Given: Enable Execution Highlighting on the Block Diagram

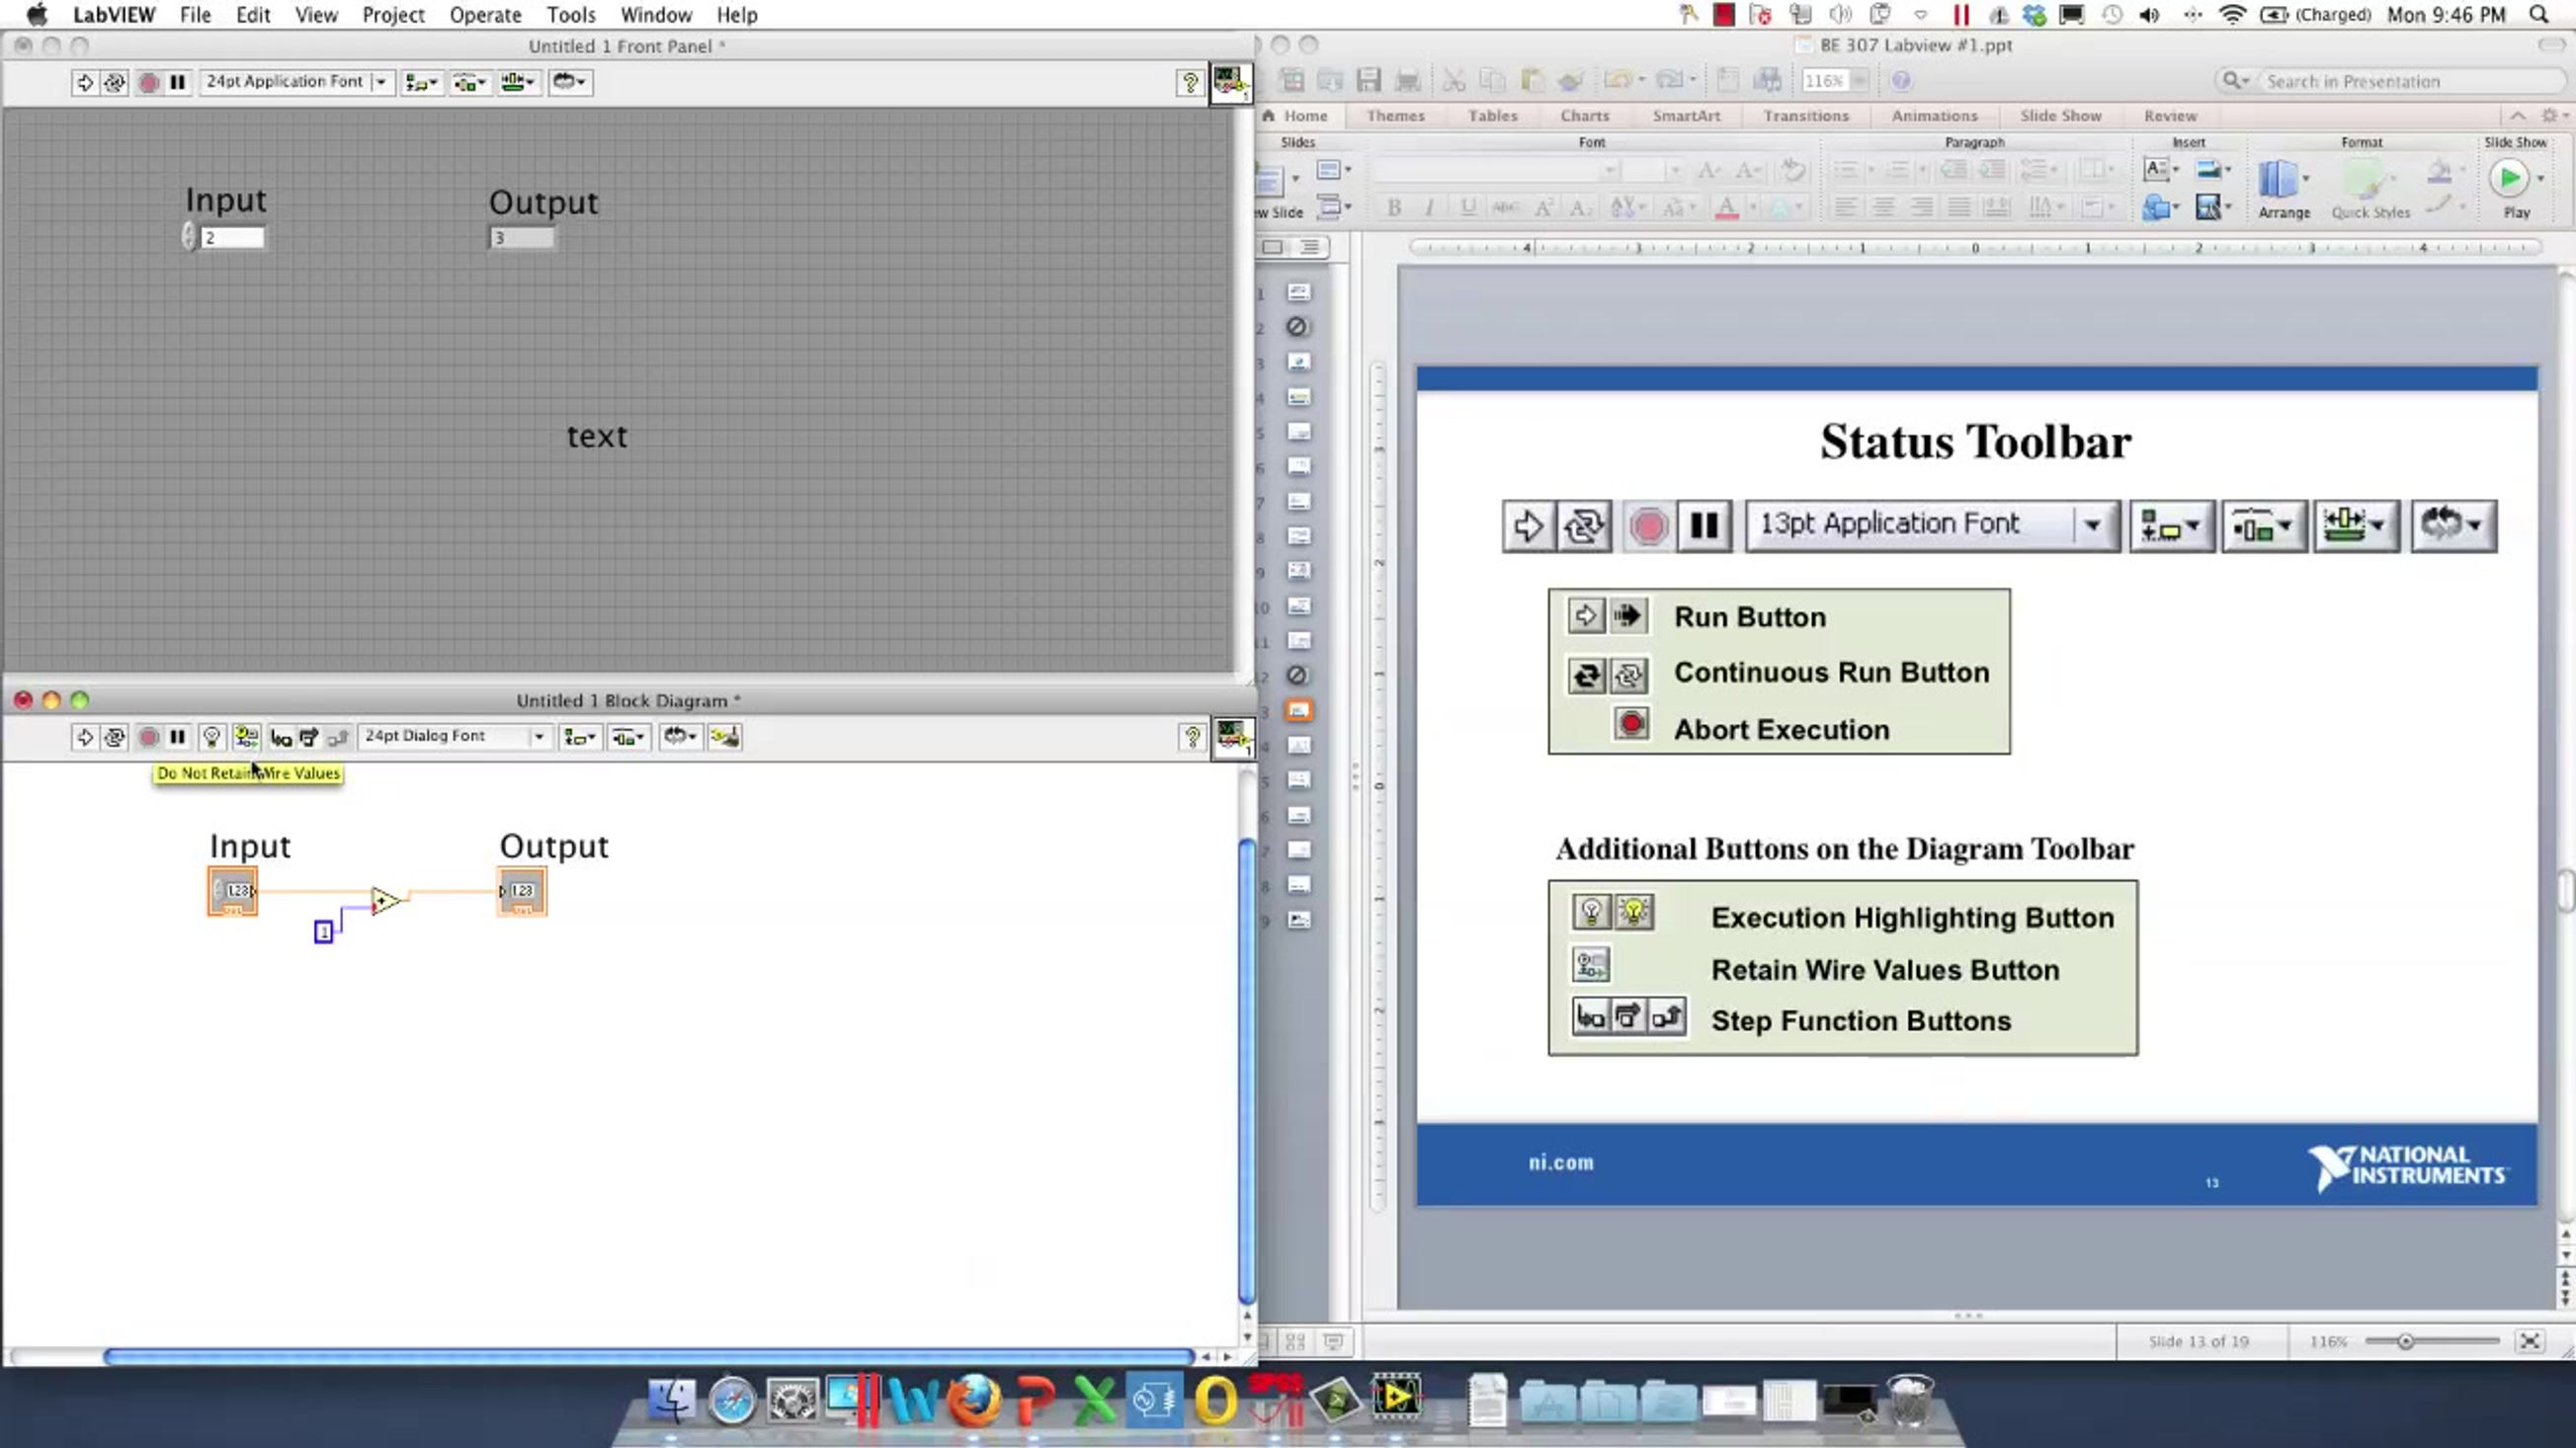Looking at the screenshot, I should (x=211, y=737).
